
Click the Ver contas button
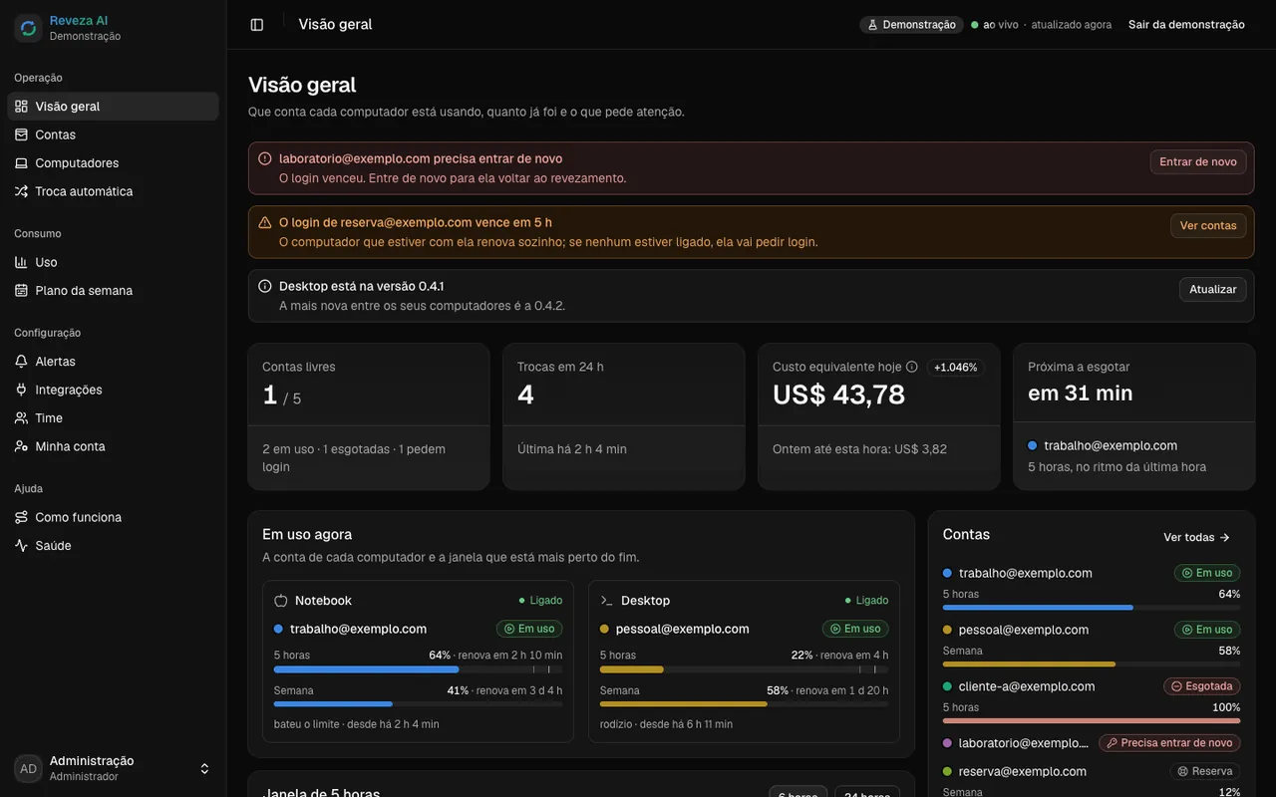coord(1208,226)
